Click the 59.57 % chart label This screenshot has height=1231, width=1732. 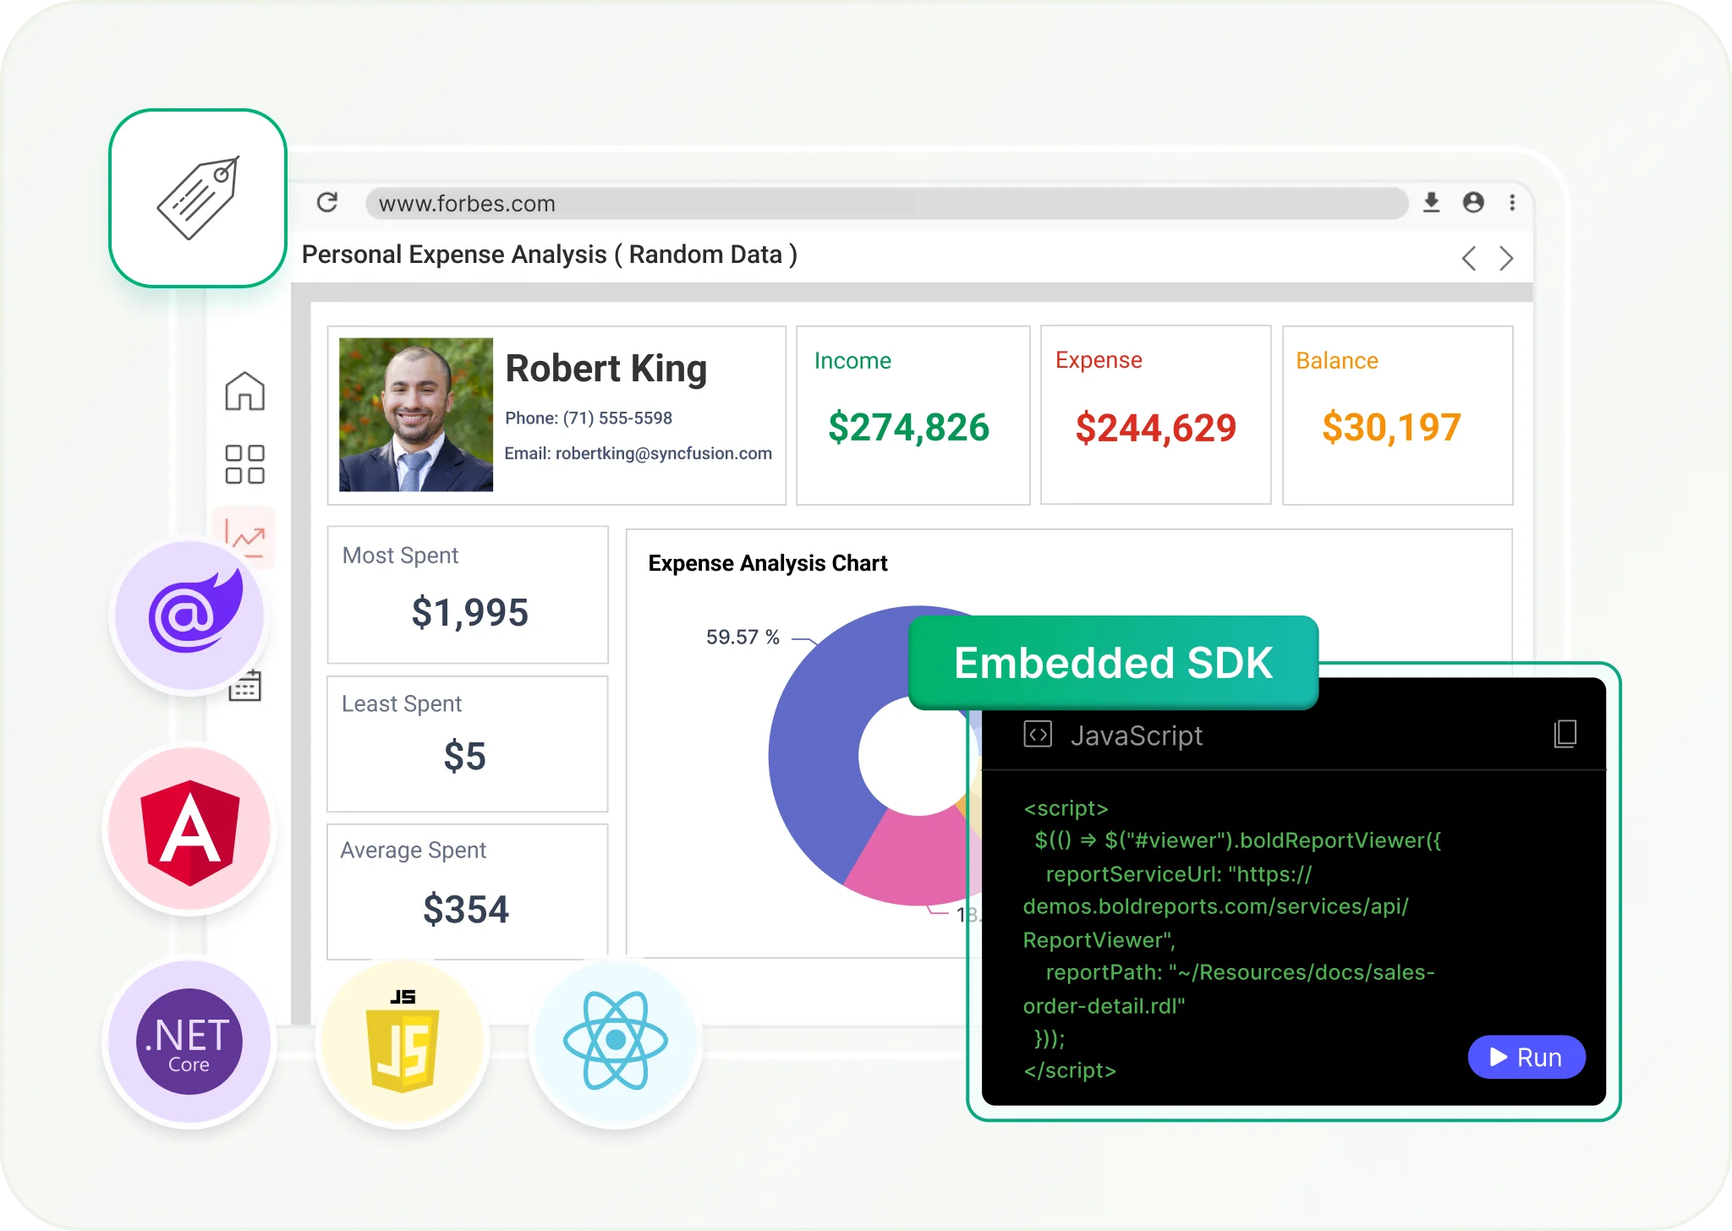tap(743, 637)
